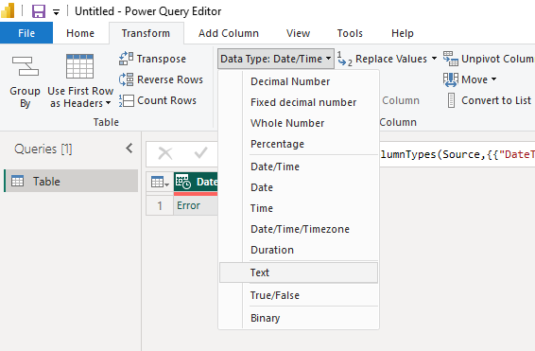Select row number 1

pos(160,206)
